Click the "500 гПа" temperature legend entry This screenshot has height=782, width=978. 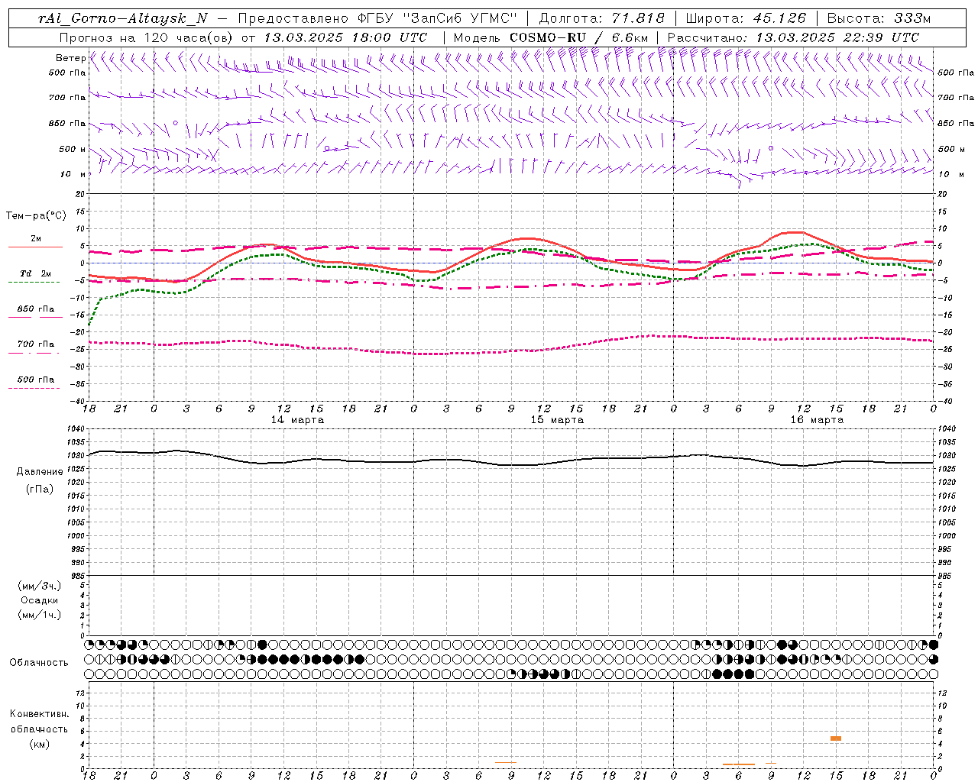pyautogui.click(x=36, y=380)
